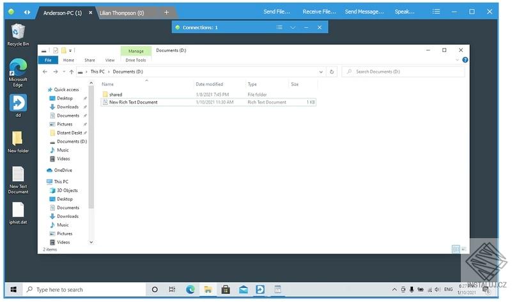
Task: Click the Explorer Forward arrow
Action: point(55,72)
